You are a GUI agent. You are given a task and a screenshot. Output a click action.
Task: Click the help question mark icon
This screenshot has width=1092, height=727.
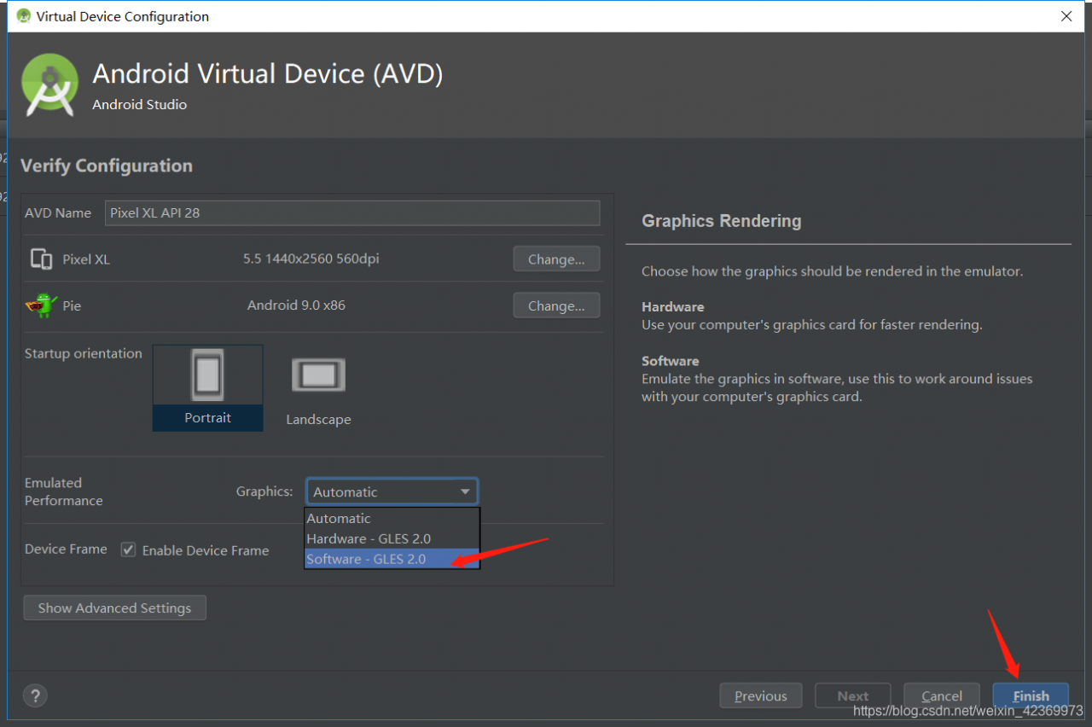tap(36, 695)
